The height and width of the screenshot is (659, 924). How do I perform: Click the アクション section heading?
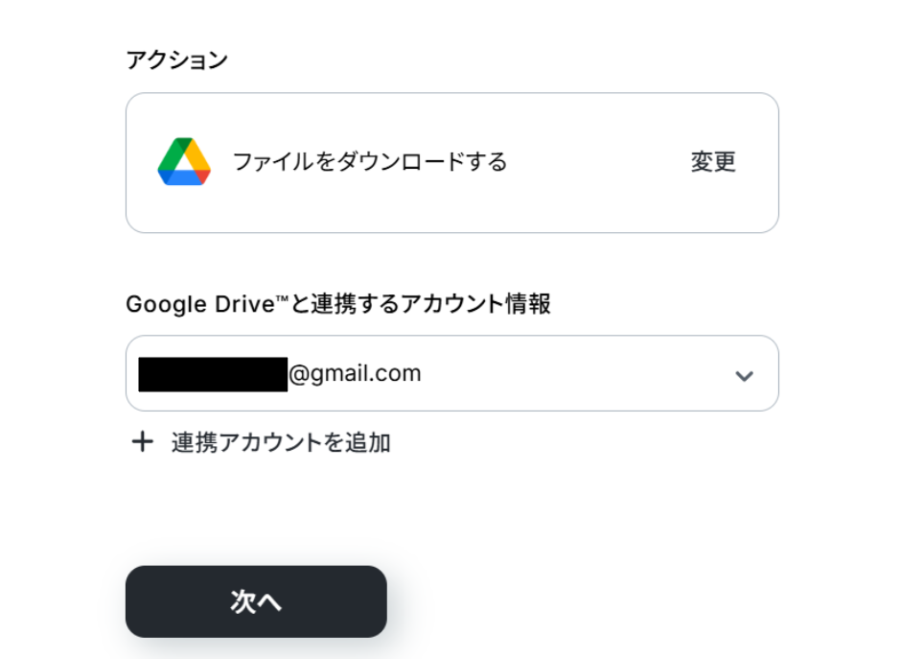pyautogui.click(x=176, y=59)
